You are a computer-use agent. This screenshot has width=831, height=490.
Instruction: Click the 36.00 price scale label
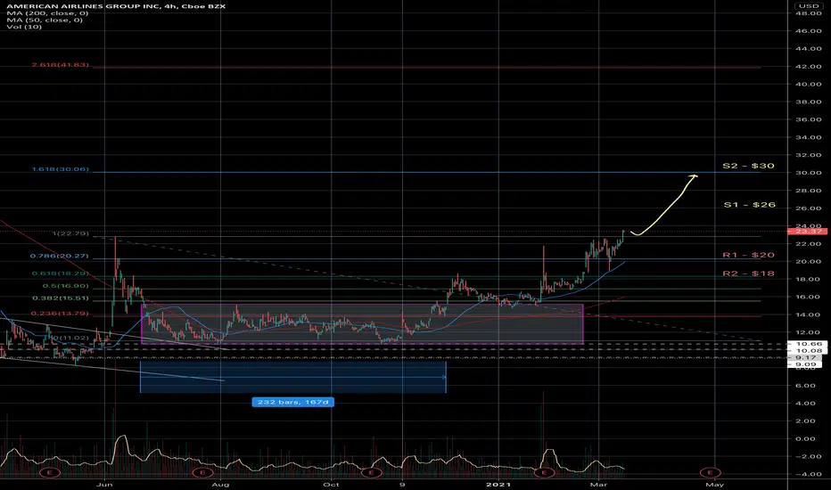point(809,119)
